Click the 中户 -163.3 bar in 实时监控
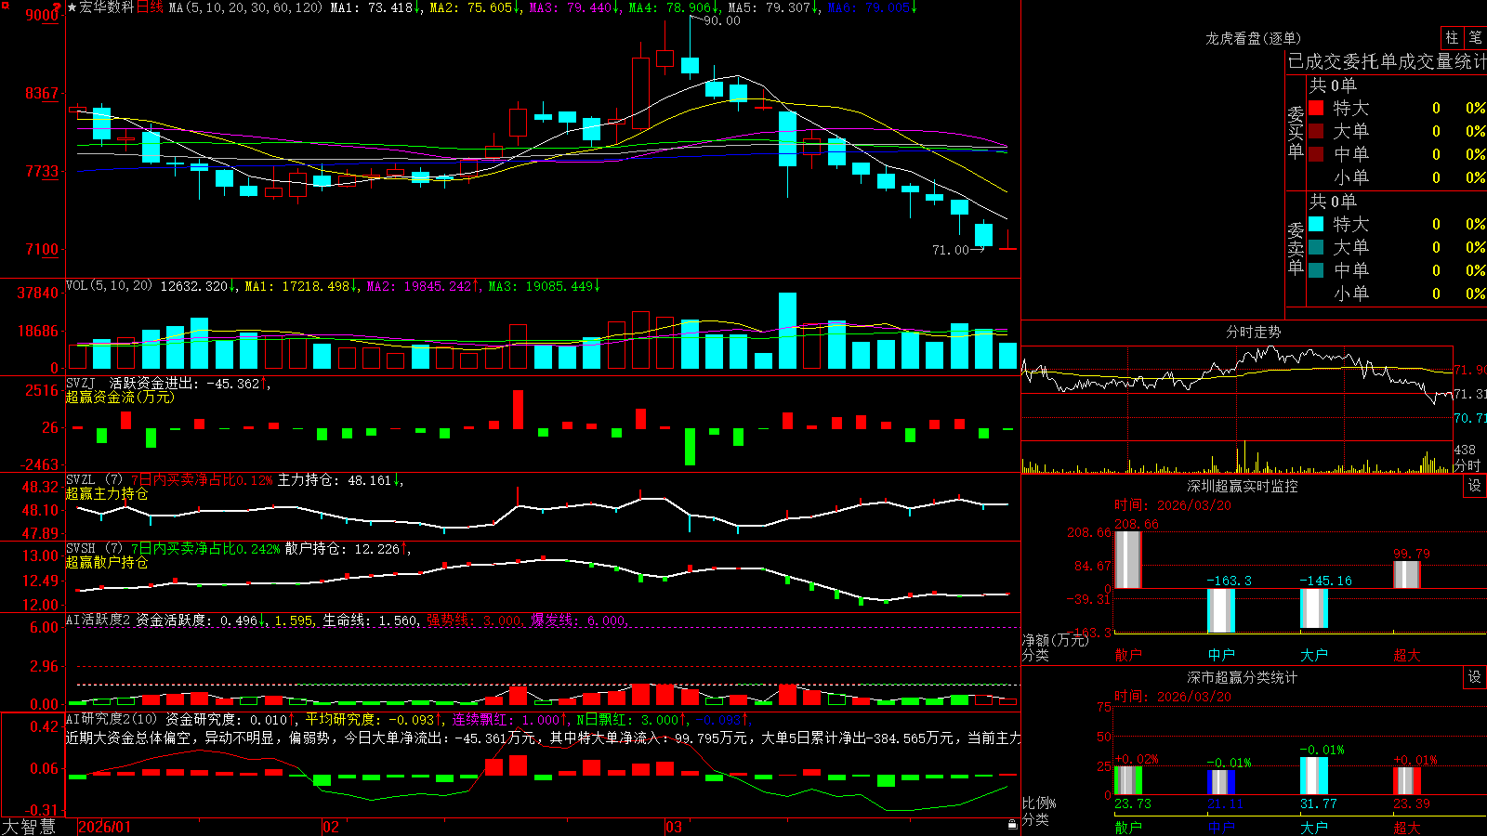Image resolution: width=1487 pixels, height=836 pixels. [x=1221, y=610]
